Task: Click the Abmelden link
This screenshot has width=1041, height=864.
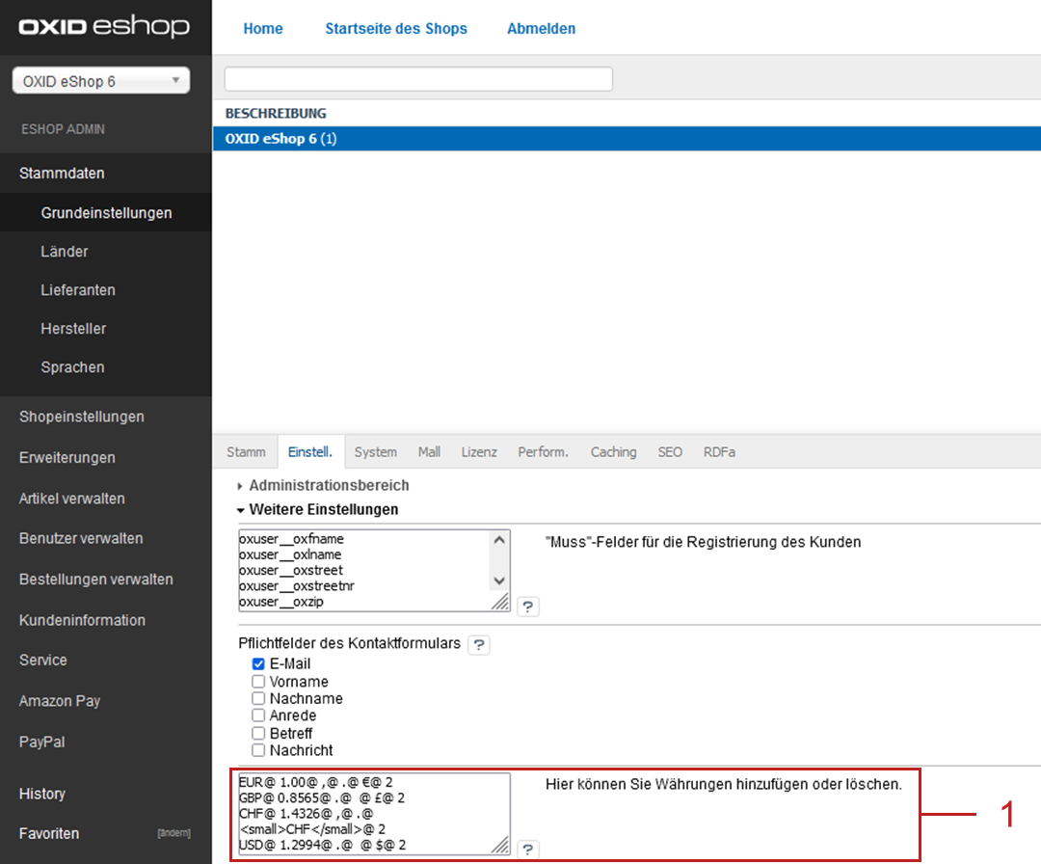Action: (x=541, y=29)
